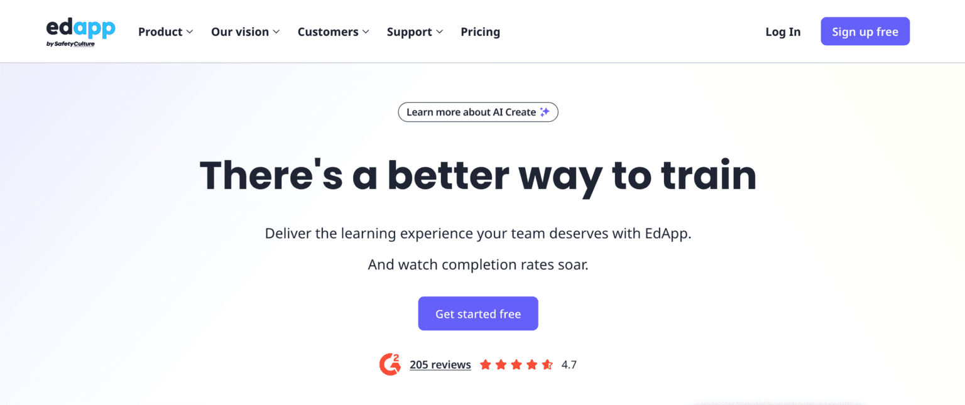Screen dimensions: 965x405
Task: Open the Customers menu
Action: pos(328,32)
